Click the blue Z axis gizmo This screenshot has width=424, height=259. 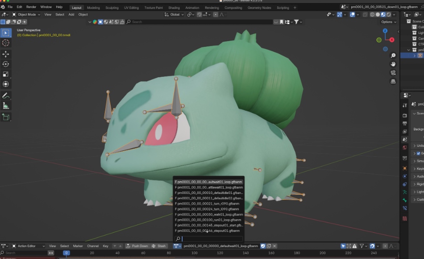(x=385, y=31)
